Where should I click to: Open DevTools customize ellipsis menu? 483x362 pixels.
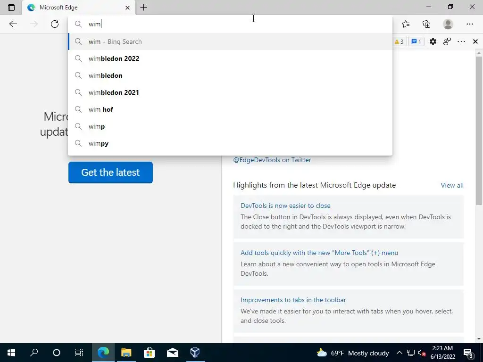[461, 41]
